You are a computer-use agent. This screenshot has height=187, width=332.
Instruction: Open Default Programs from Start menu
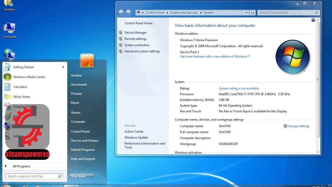click(83, 150)
